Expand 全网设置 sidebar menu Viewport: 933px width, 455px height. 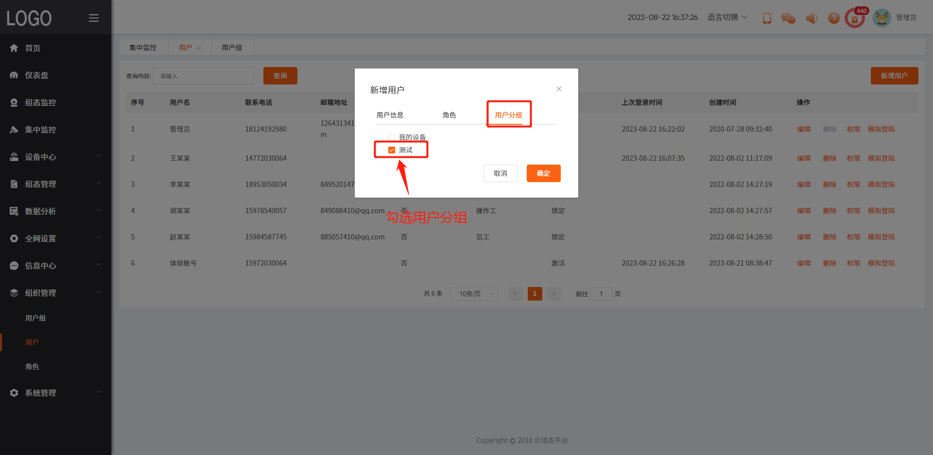(99, 238)
